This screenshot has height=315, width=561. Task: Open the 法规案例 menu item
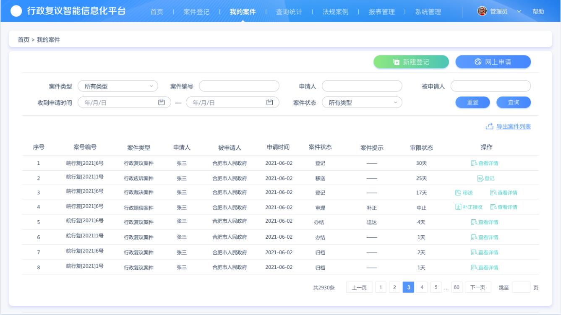point(335,12)
